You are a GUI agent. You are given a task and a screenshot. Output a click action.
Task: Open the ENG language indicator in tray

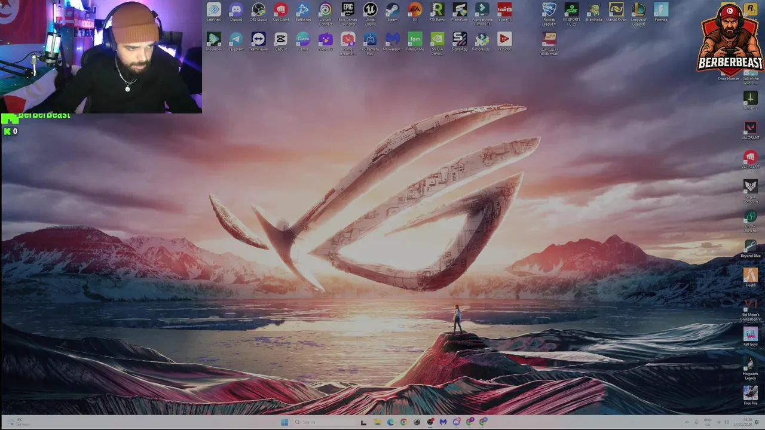[708, 422]
